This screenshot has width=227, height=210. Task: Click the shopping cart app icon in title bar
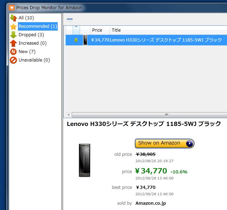12,8
